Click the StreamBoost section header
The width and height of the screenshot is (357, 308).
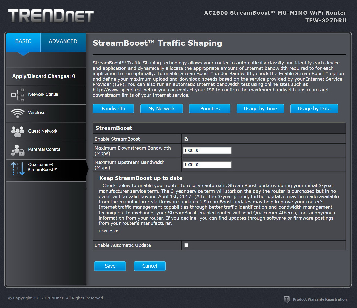[x=114, y=128]
